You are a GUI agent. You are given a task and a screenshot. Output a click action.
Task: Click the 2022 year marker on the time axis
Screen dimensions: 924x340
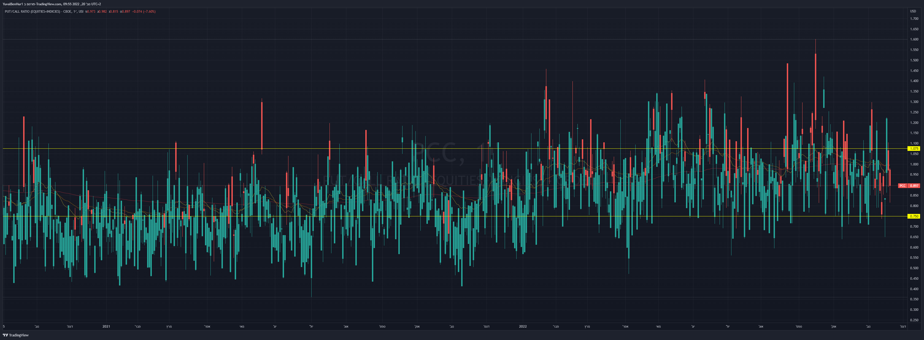click(523, 327)
